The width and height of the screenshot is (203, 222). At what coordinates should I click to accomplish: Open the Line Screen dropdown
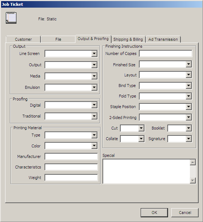tap(94, 53)
